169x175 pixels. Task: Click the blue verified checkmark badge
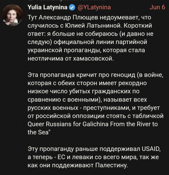tap(72, 7)
